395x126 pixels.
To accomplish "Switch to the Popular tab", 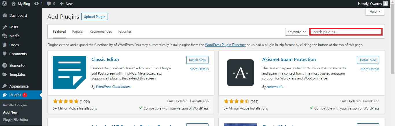I will click(x=78, y=31).
